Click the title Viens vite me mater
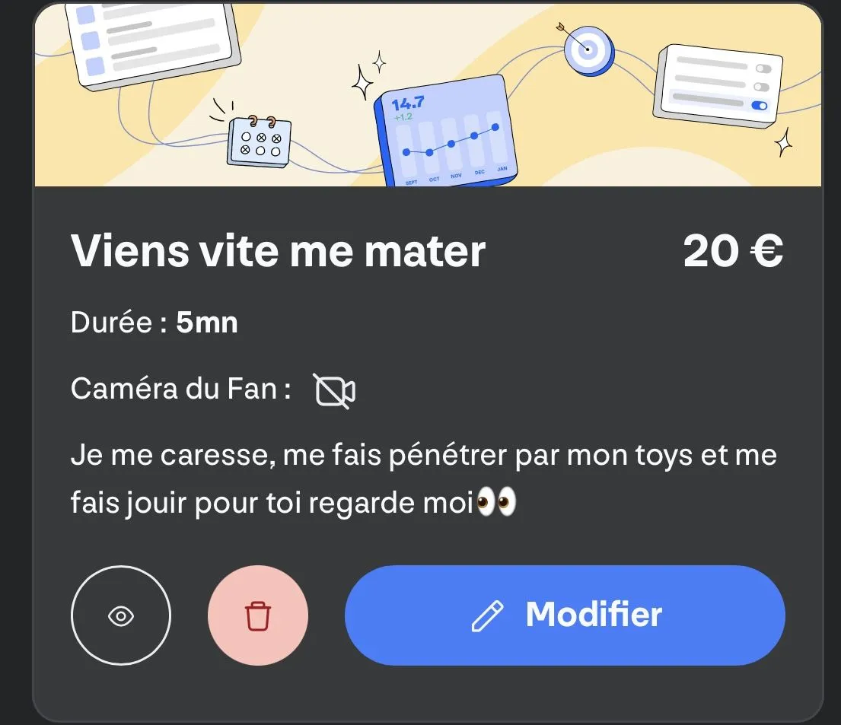 coord(278,251)
